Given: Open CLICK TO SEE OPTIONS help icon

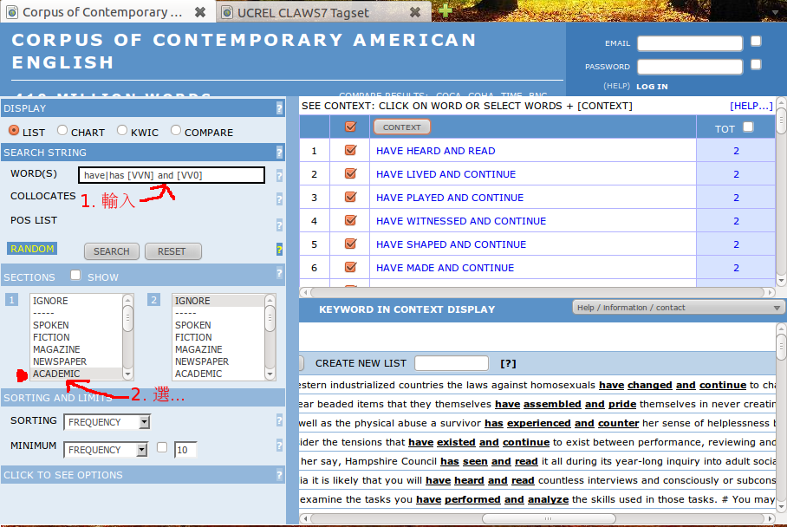Looking at the screenshot, I should pyautogui.click(x=279, y=475).
